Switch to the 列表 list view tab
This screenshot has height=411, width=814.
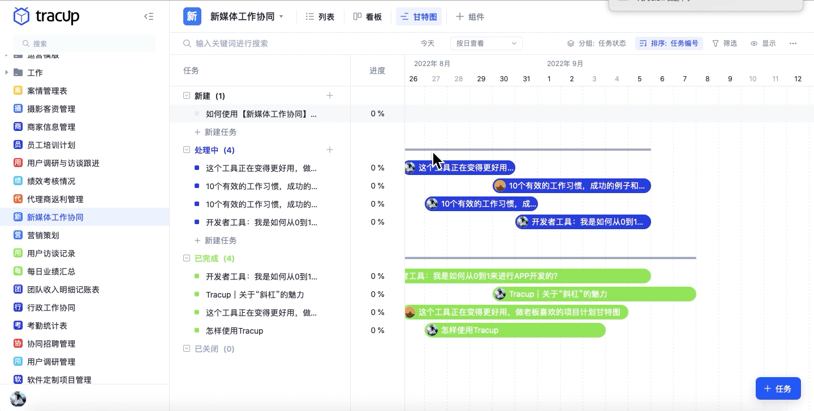pyautogui.click(x=320, y=17)
